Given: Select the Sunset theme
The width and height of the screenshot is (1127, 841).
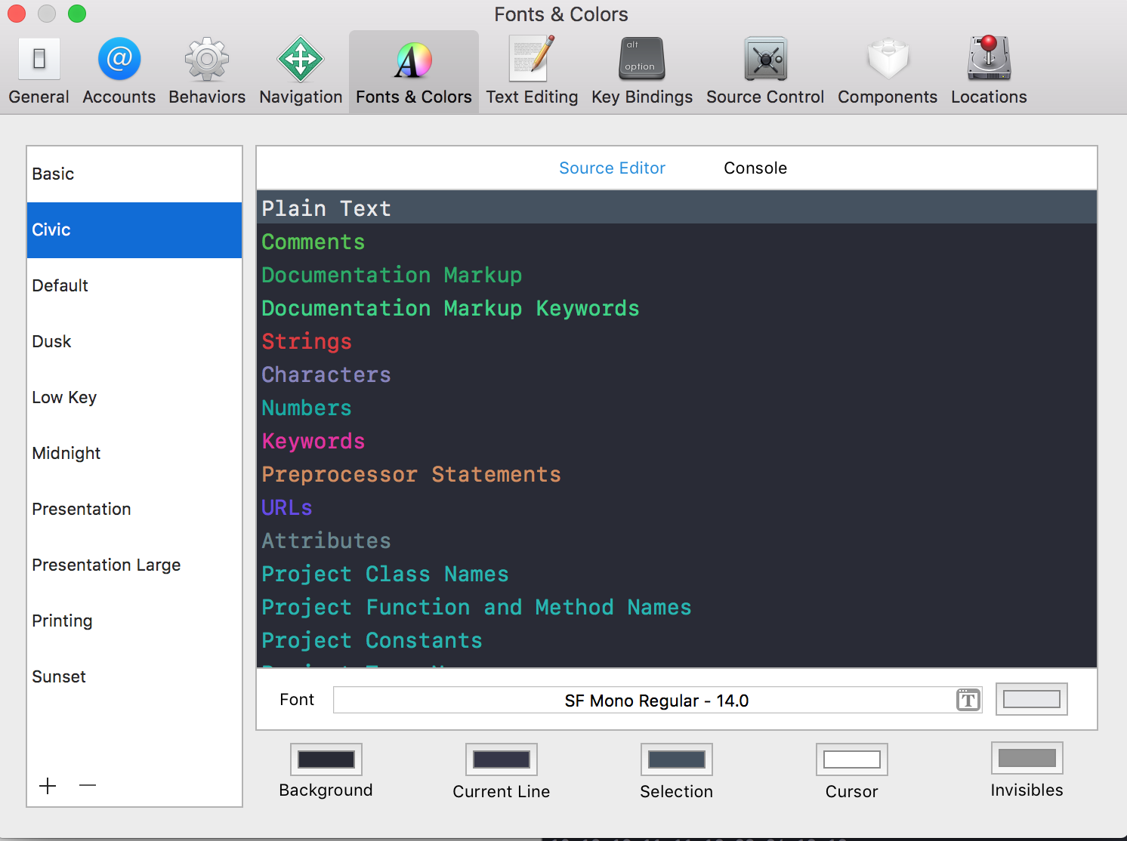Looking at the screenshot, I should click(x=134, y=677).
